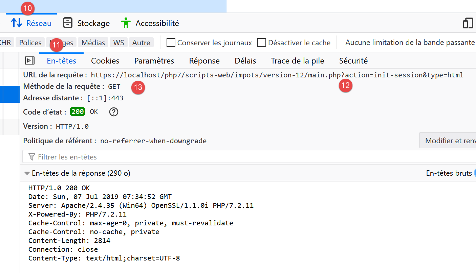Open the Stockage storage panel
The width and height of the screenshot is (476, 273).
coord(86,23)
